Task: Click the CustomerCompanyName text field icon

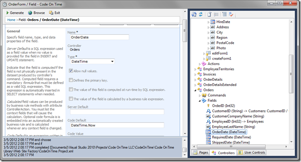Action: click(x=208, y=116)
